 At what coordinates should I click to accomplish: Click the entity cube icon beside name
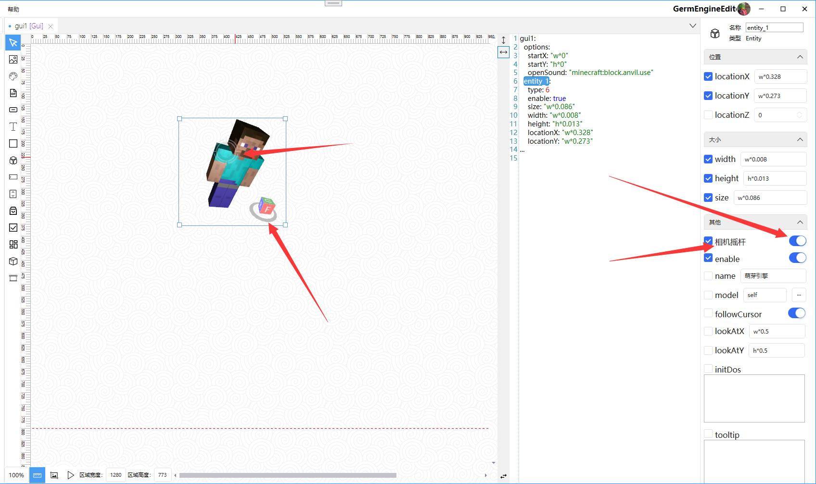[x=715, y=33]
